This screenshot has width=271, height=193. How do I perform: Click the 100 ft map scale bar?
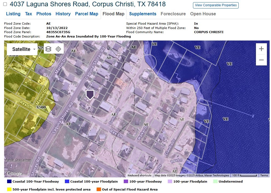246,175
